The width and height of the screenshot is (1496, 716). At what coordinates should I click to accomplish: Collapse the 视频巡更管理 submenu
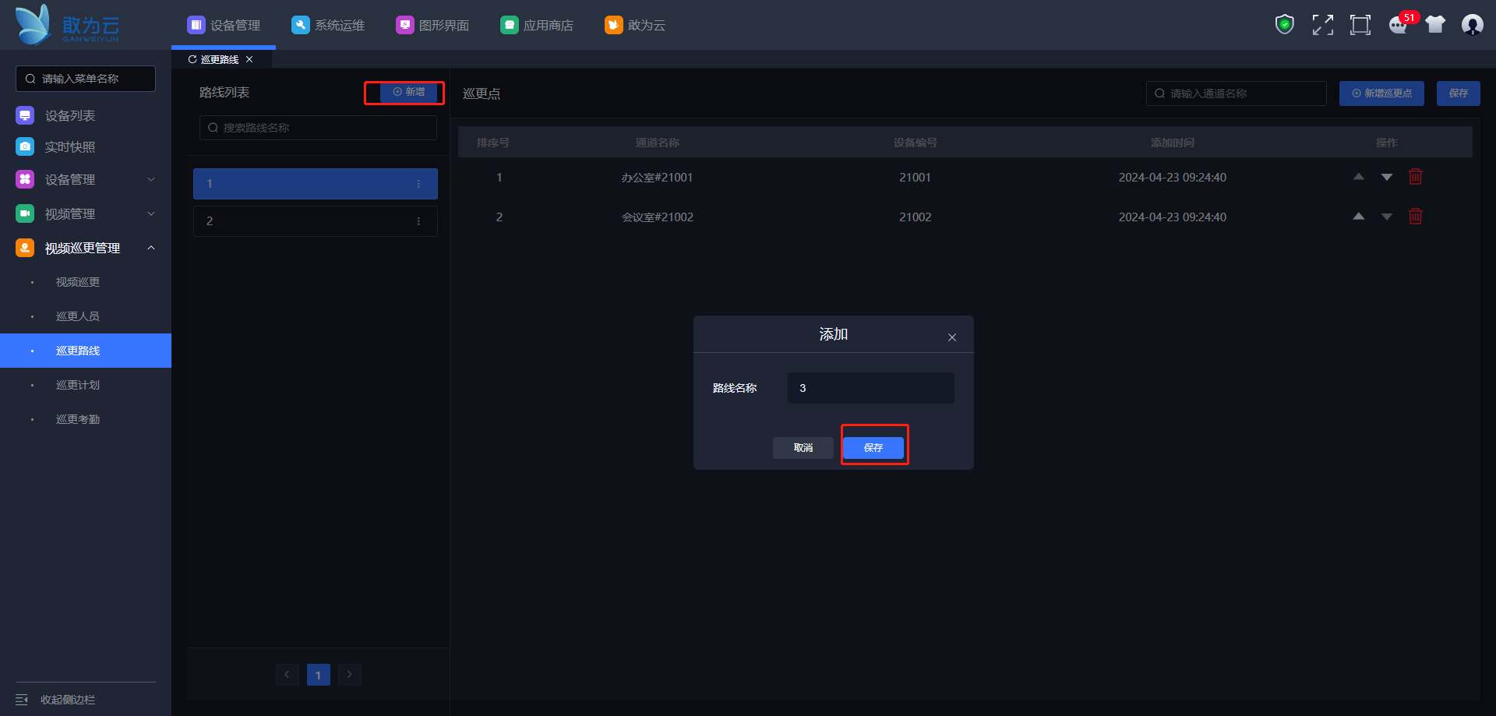coord(151,248)
